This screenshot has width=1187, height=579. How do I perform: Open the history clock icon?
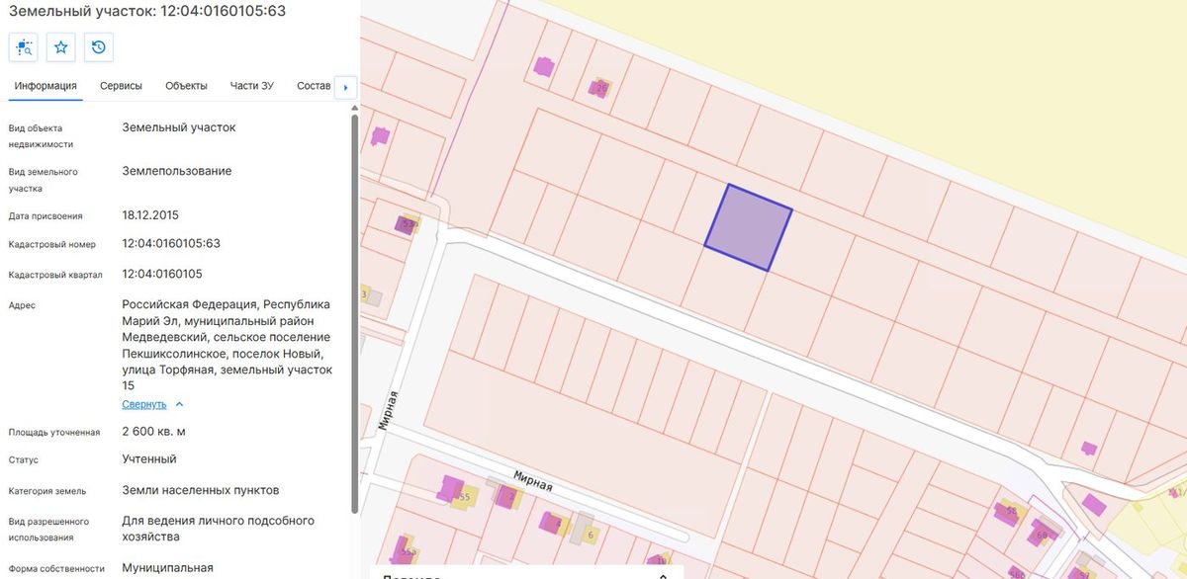tap(99, 47)
